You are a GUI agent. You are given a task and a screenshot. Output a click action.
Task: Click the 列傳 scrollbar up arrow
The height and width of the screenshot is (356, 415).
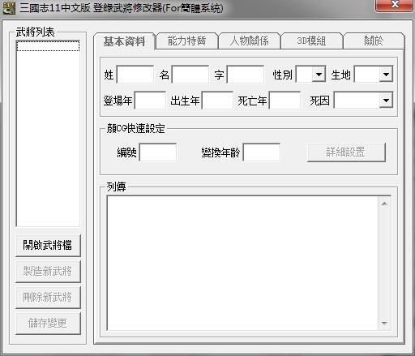tap(384, 204)
